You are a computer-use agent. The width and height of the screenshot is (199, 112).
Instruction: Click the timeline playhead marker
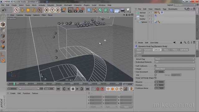[14, 84]
